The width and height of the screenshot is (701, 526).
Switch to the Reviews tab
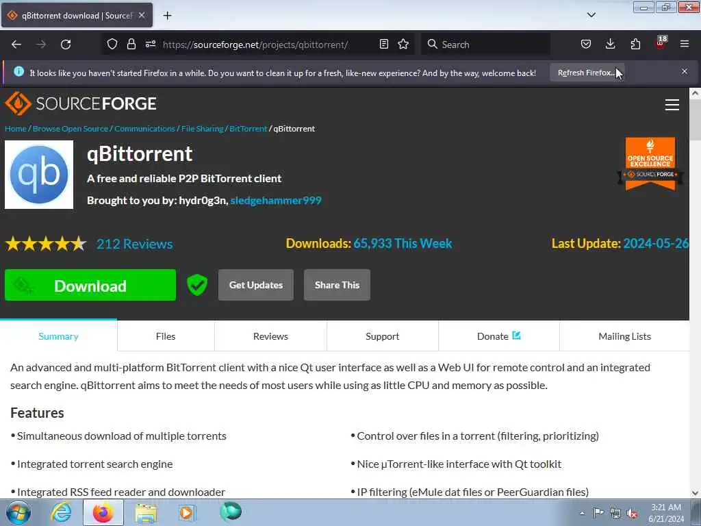[270, 336]
